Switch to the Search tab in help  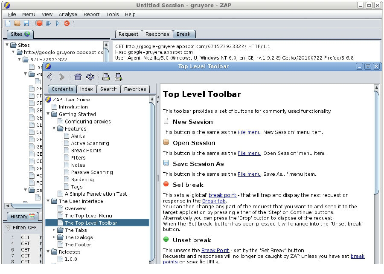click(108, 89)
